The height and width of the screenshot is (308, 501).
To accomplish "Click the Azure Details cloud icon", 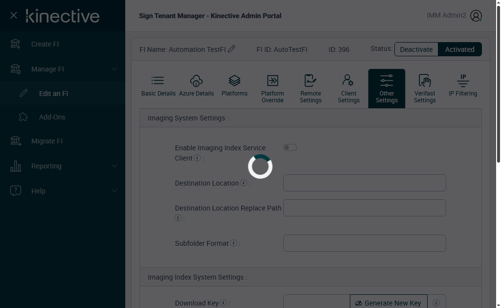I will pyautogui.click(x=196, y=81).
